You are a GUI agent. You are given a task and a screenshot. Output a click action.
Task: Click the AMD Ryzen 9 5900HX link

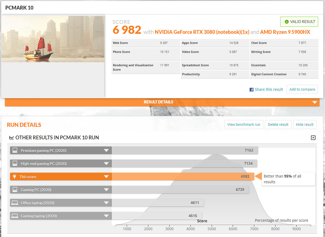click(285, 32)
